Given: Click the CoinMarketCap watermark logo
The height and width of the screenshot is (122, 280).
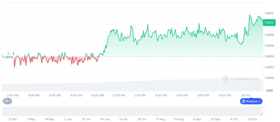Looking at the screenshot, I should (x=226, y=79).
